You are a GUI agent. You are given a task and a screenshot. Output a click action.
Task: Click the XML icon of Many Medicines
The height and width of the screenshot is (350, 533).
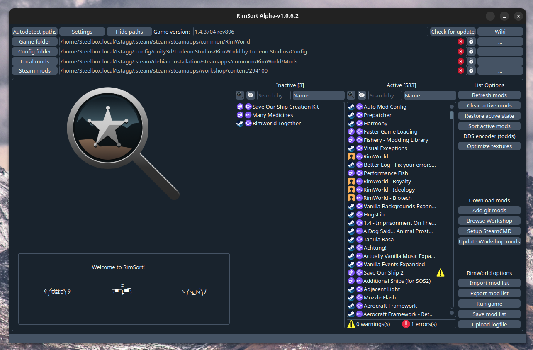coord(248,115)
